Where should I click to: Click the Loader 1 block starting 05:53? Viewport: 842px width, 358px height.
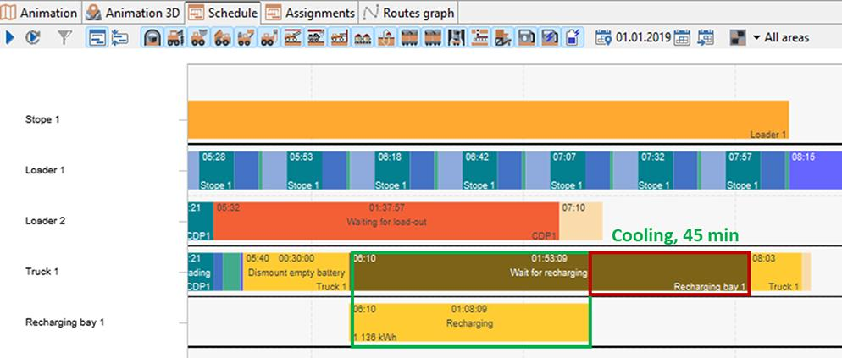tap(304, 170)
